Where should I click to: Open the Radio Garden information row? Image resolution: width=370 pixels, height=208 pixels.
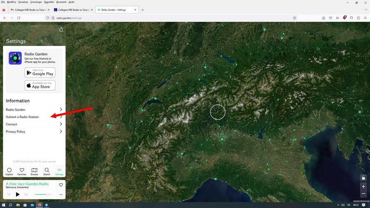coord(34,109)
